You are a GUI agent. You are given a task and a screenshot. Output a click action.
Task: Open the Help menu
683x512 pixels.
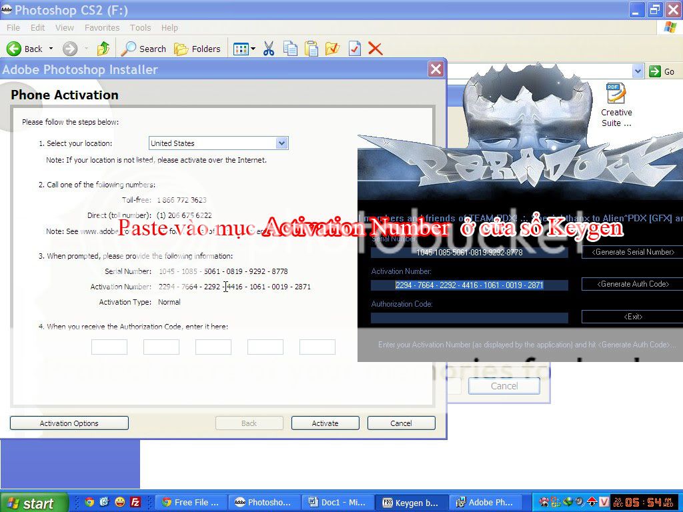pyautogui.click(x=169, y=27)
